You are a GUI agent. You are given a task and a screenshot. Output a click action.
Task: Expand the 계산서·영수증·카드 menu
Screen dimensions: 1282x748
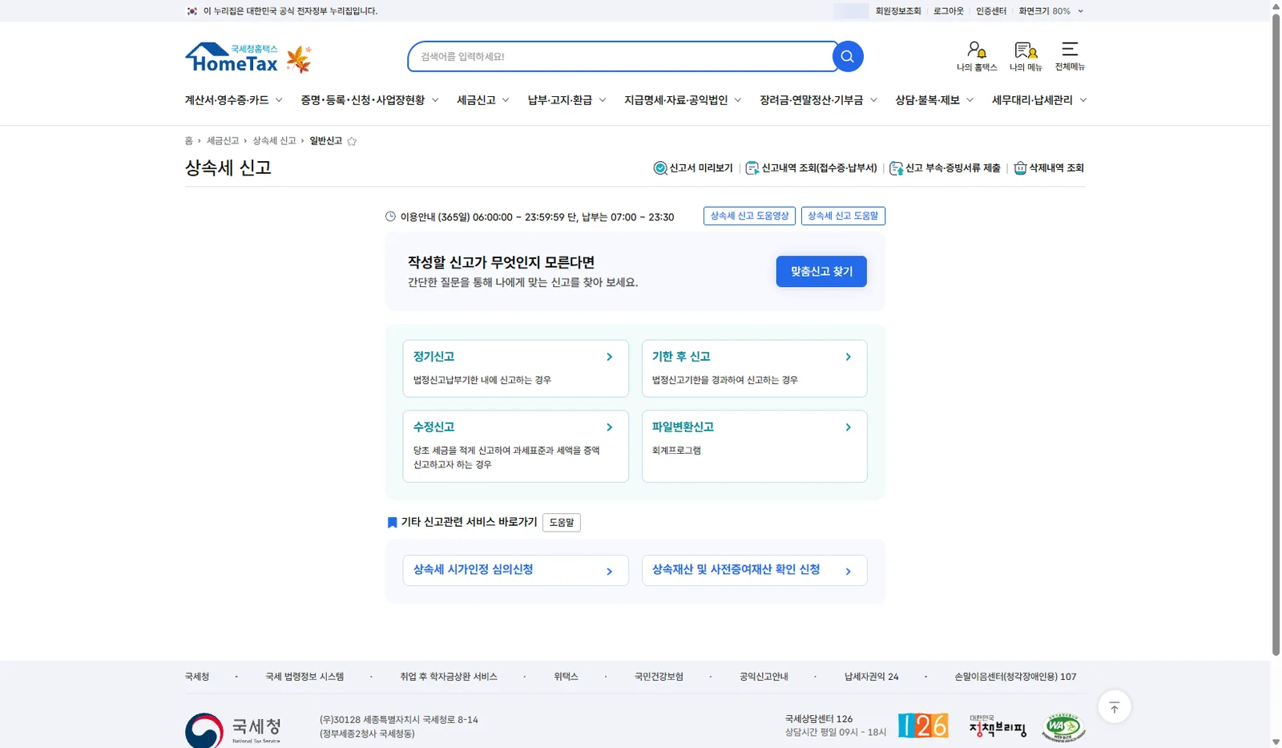pyautogui.click(x=233, y=100)
